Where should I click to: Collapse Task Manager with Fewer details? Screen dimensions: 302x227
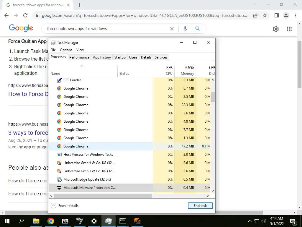coord(65,206)
